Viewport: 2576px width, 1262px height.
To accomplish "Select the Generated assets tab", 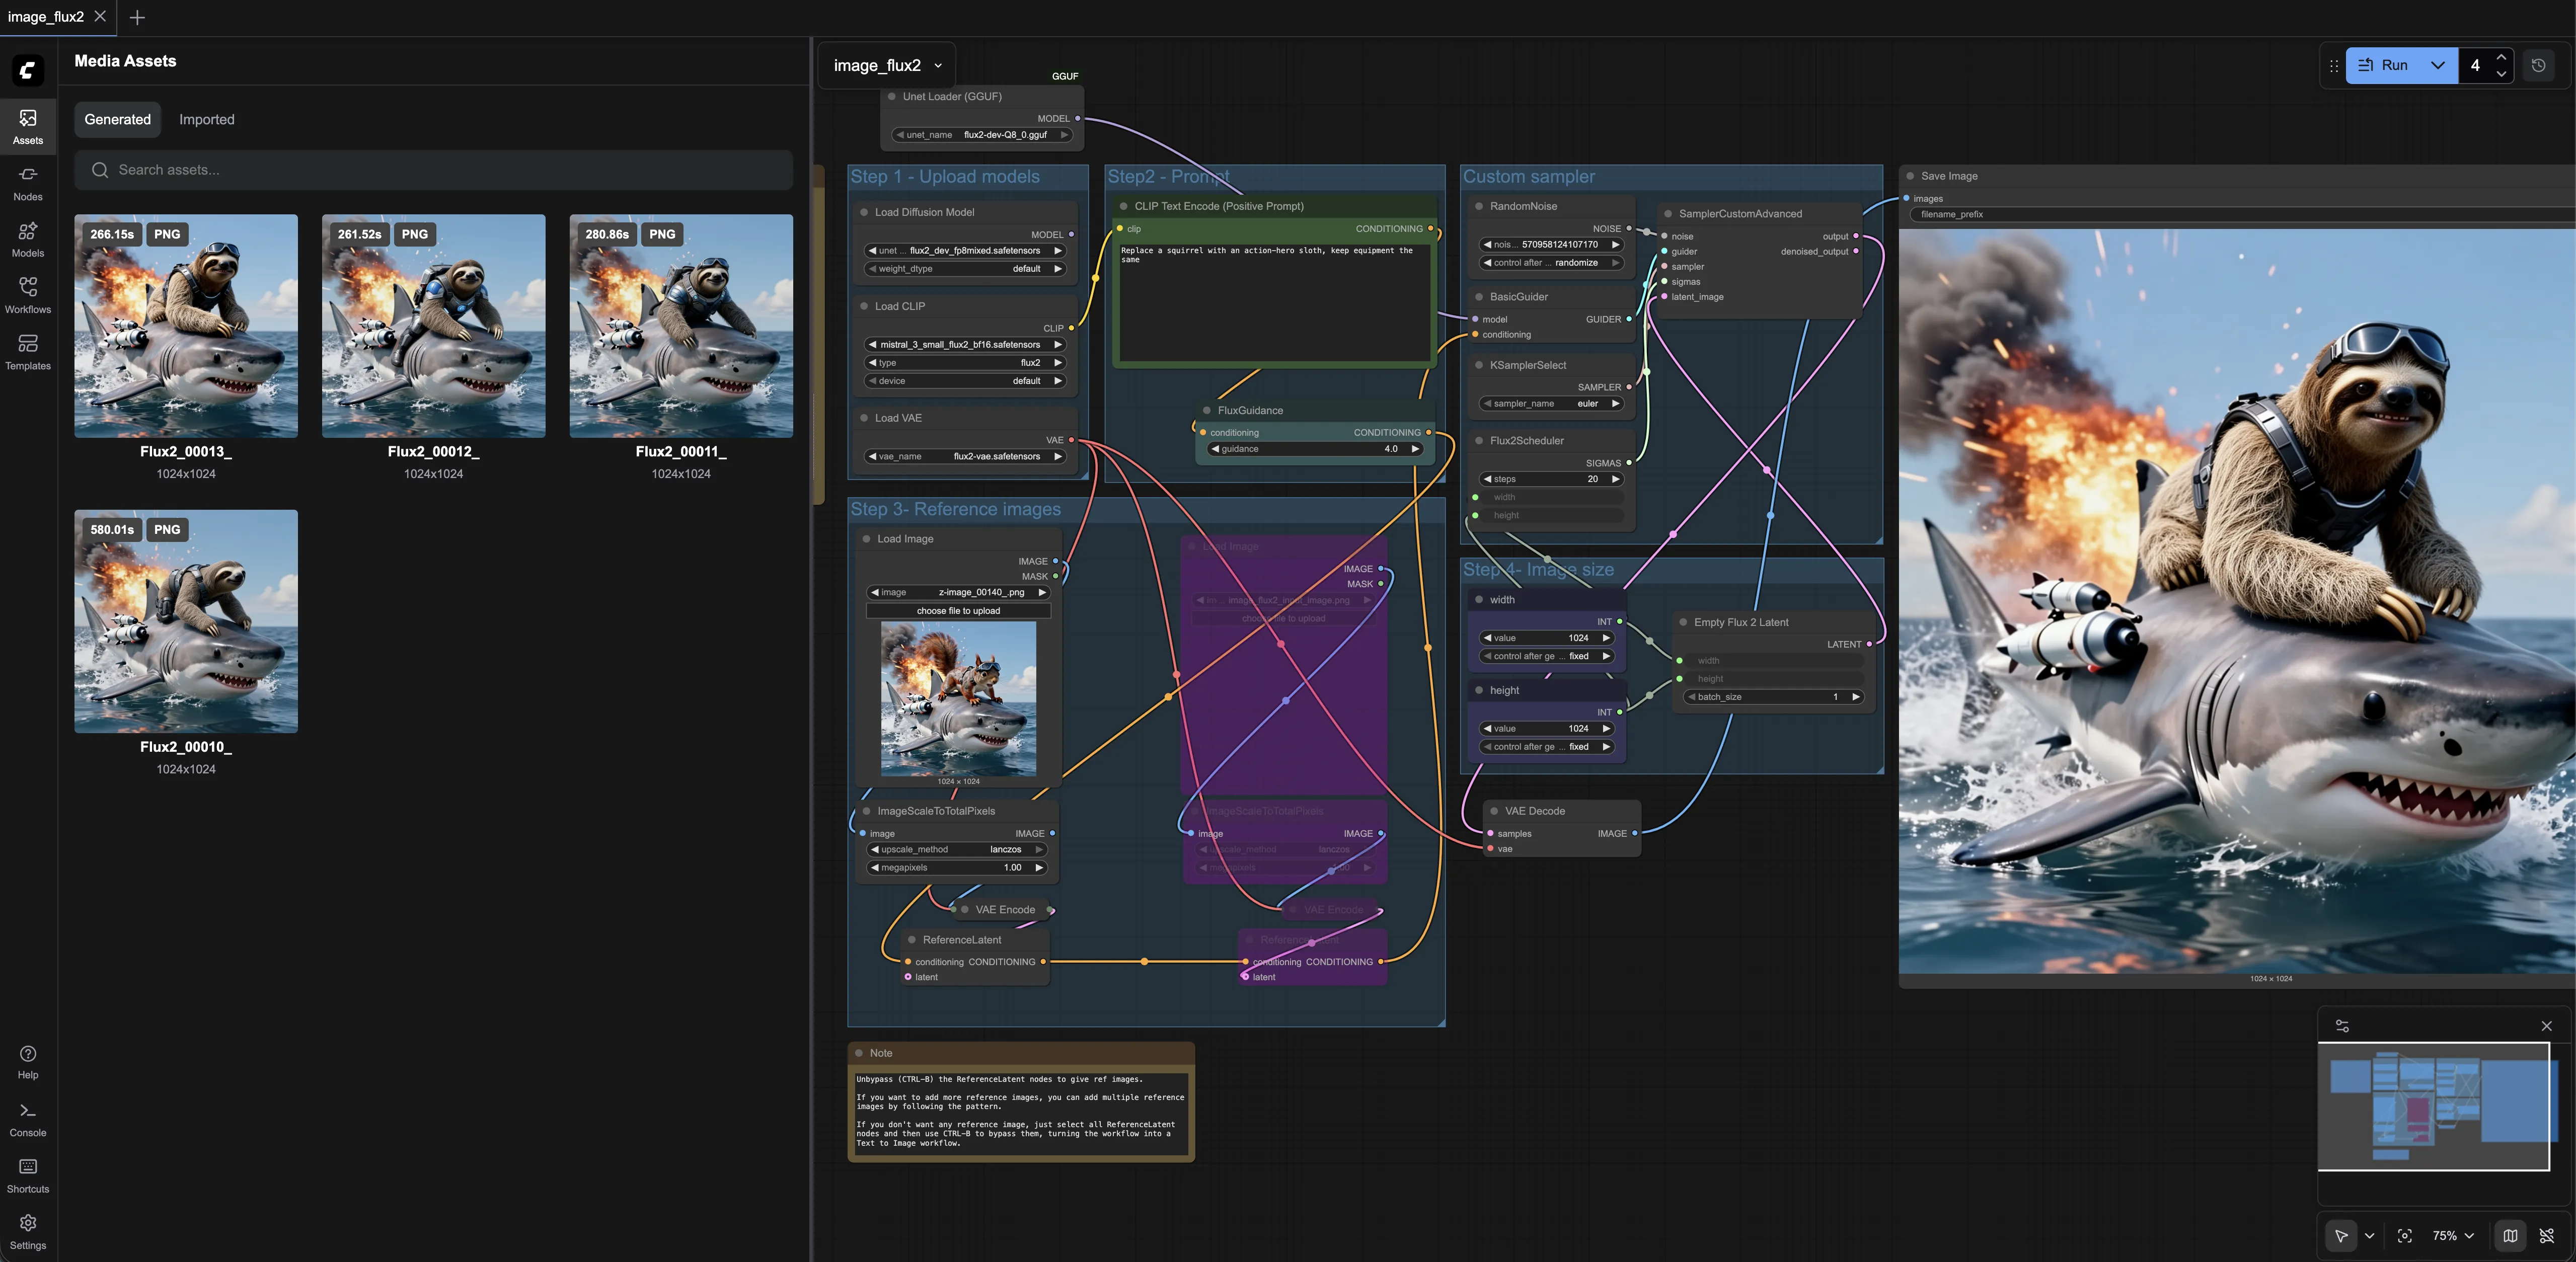I will pos(117,119).
